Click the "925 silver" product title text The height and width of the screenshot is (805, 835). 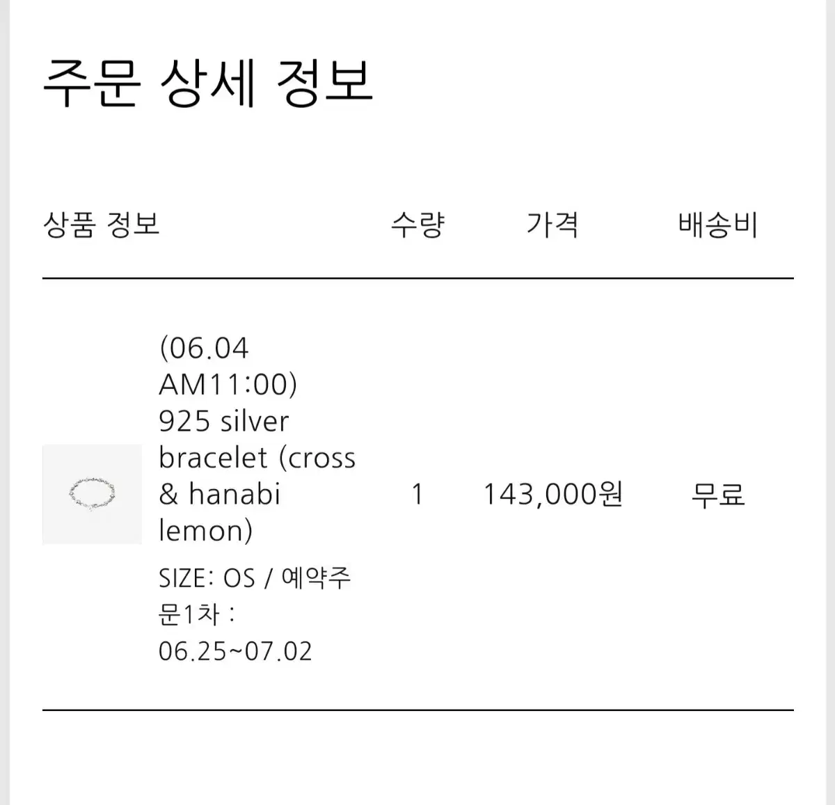click(x=223, y=421)
